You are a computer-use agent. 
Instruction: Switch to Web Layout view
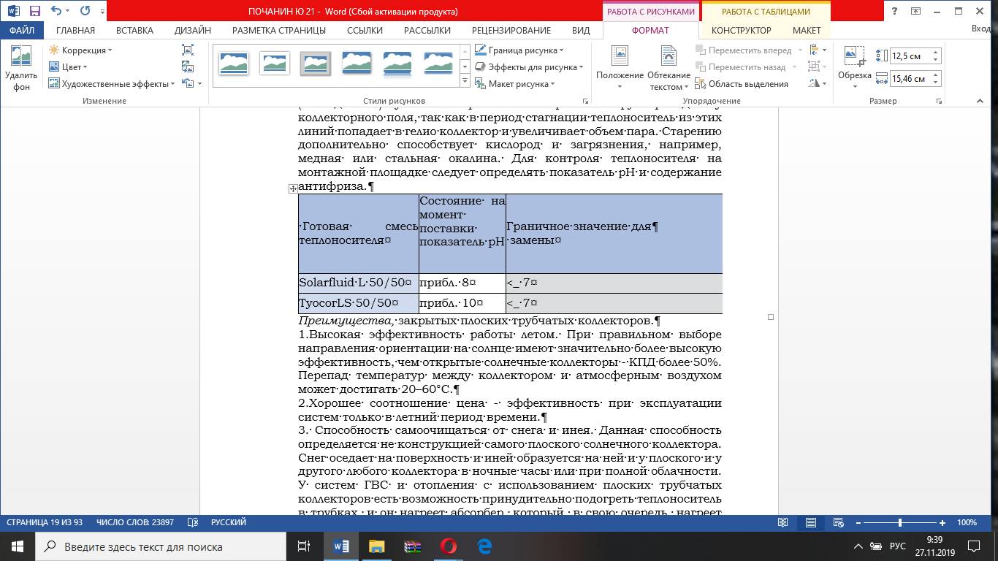click(838, 522)
